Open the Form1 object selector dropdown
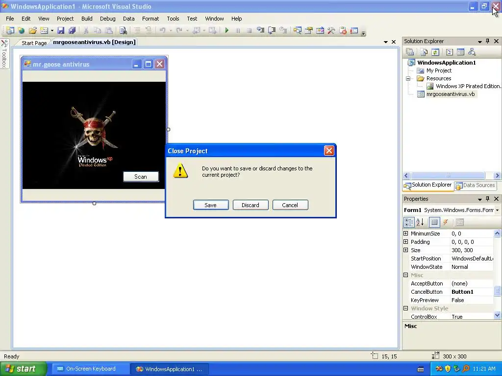This screenshot has height=376, width=502. click(x=497, y=210)
